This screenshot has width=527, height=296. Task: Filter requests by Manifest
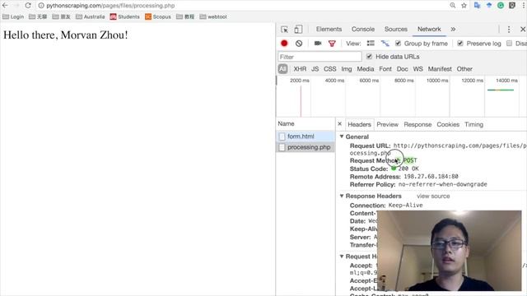click(x=440, y=69)
